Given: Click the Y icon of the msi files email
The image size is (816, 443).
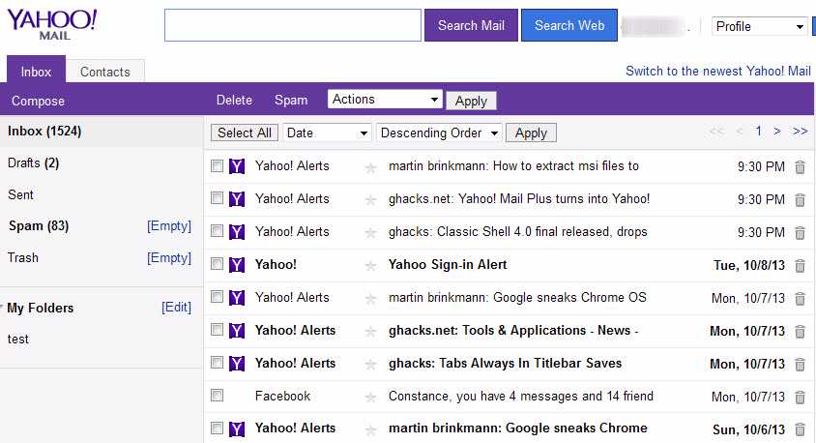Looking at the screenshot, I should (x=237, y=166).
